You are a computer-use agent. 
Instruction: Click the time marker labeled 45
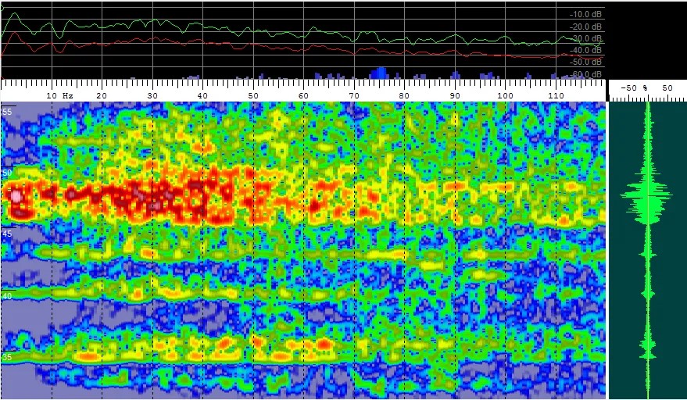pyautogui.click(x=7, y=234)
